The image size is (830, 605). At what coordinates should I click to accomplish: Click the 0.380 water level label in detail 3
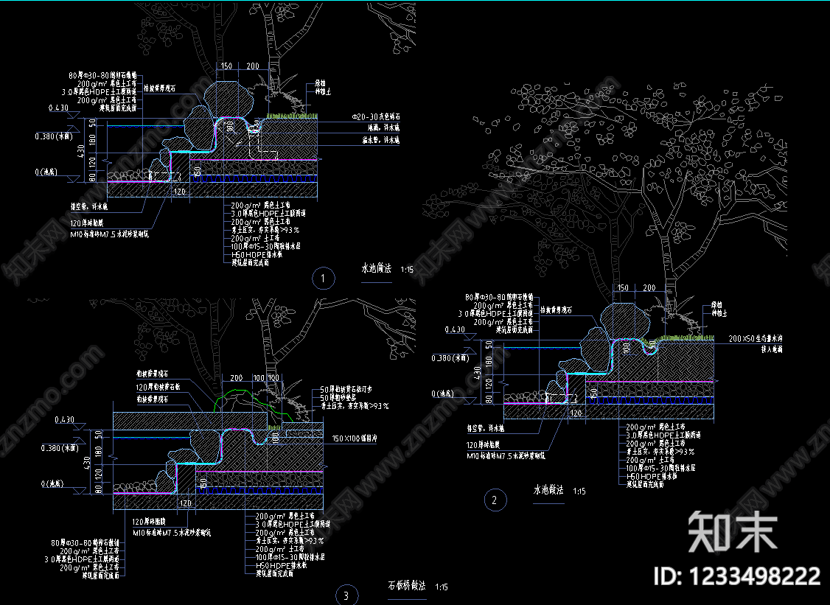point(60,448)
